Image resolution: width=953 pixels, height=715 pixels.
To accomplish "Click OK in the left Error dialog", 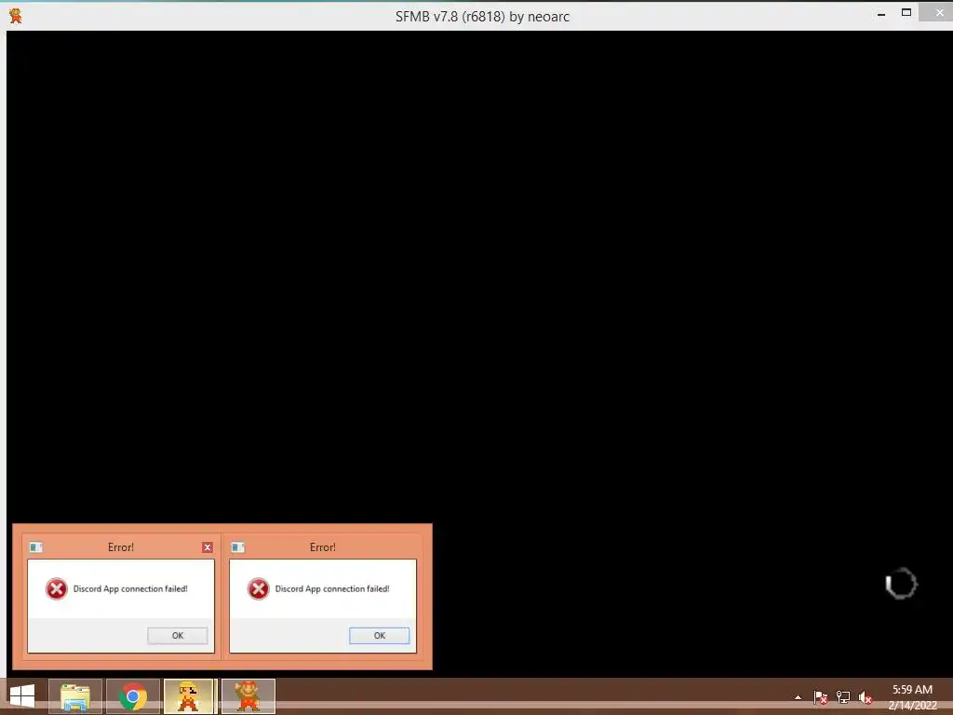I will [x=178, y=635].
